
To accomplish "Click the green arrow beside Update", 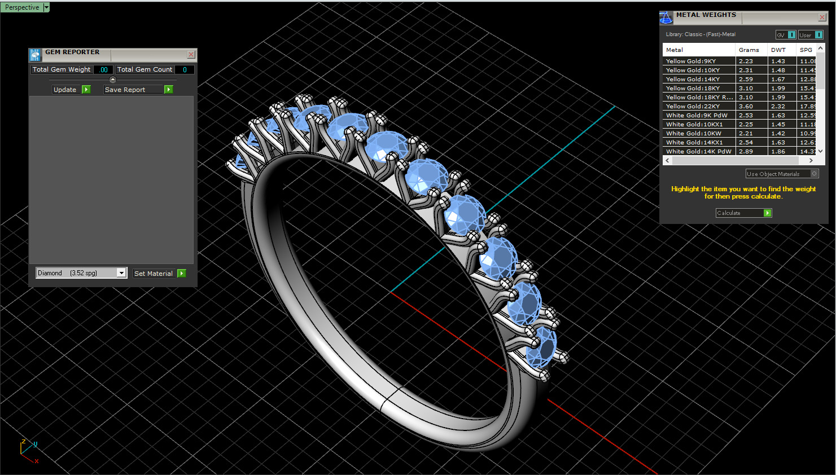I will pyautogui.click(x=86, y=90).
